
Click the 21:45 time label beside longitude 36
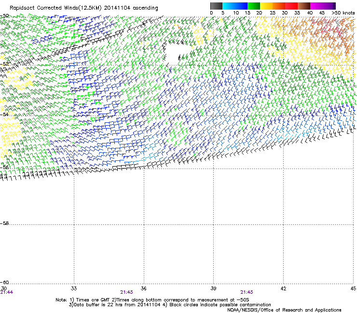126,292
